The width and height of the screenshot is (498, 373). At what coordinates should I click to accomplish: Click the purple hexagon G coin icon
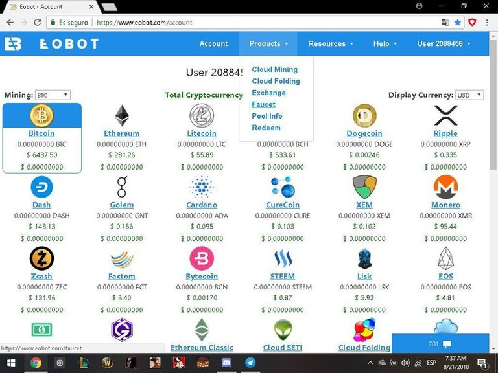[x=122, y=330]
